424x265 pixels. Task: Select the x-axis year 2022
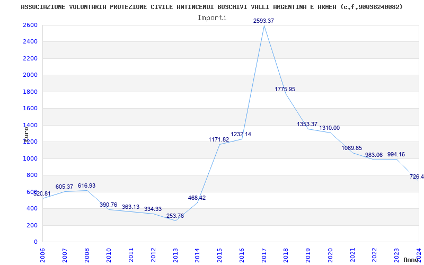coord(375,255)
